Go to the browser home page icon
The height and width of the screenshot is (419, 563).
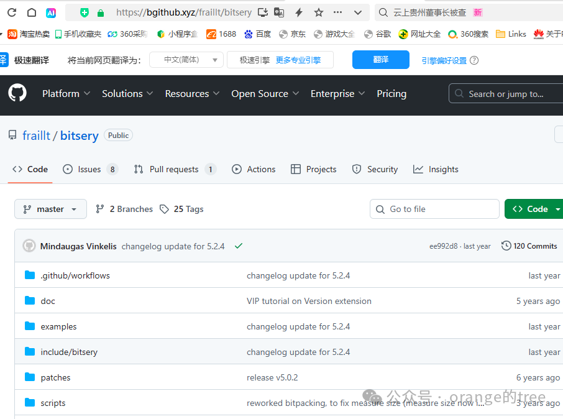(x=32, y=12)
